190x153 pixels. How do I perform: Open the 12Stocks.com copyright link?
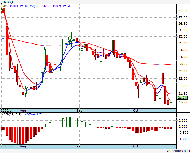click(x=178, y=151)
